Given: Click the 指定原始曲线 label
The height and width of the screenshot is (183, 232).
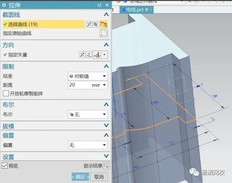Looking at the screenshot, I should tap(17, 33).
